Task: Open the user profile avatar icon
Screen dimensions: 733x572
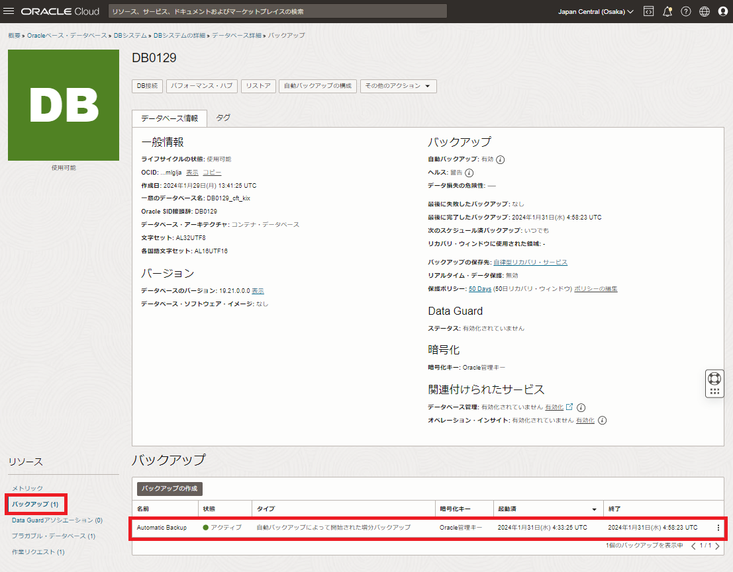Action: 722,11
